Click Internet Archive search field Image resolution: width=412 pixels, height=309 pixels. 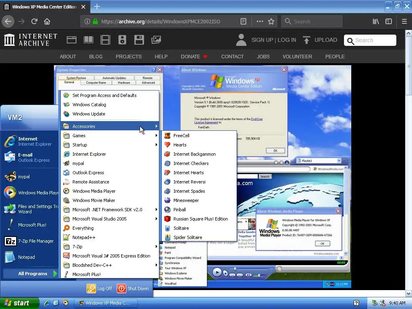point(370,40)
